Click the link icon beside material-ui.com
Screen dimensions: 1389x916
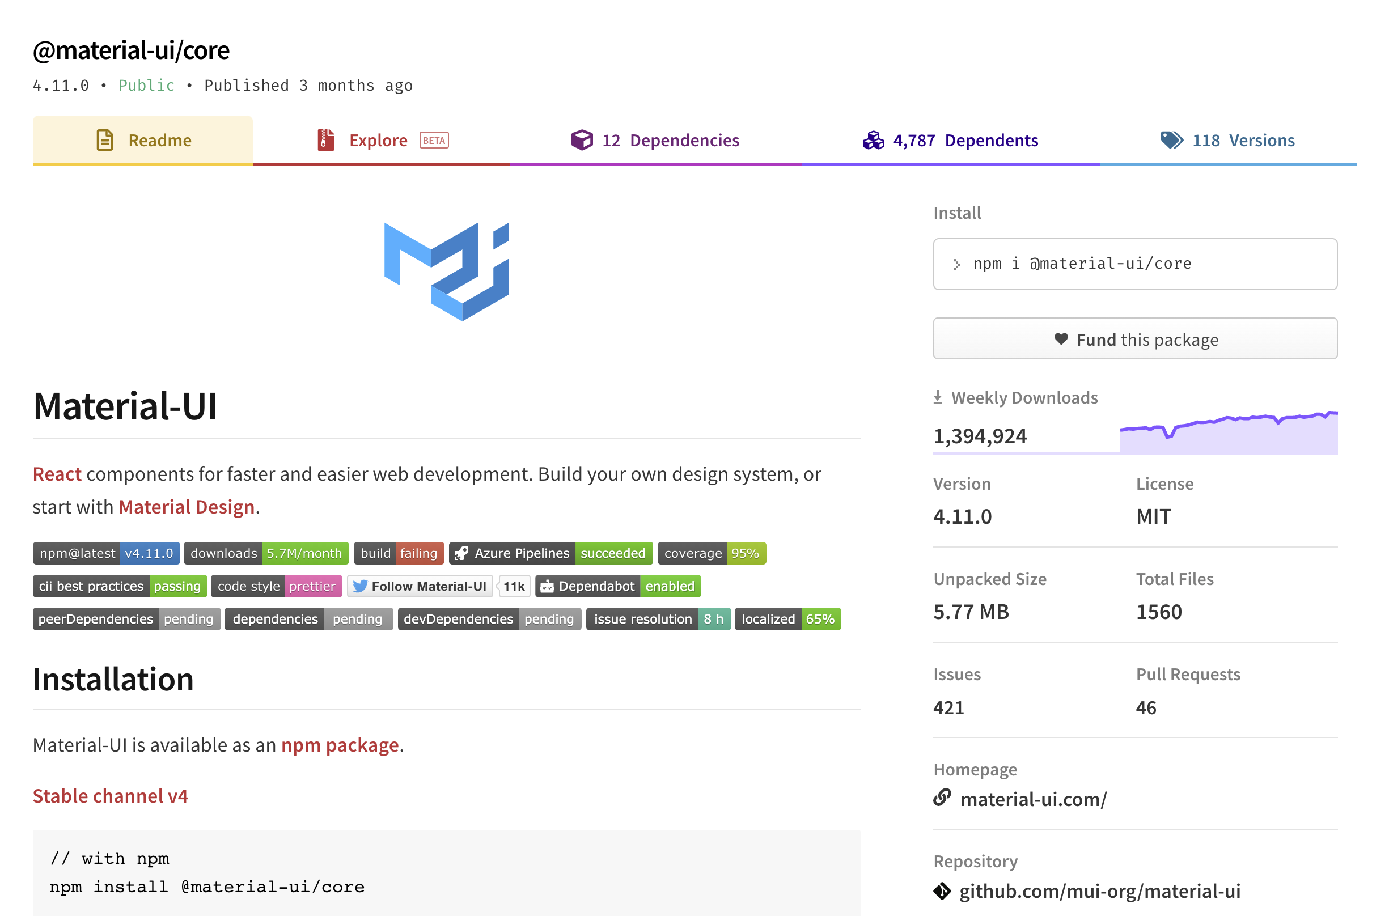click(942, 799)
